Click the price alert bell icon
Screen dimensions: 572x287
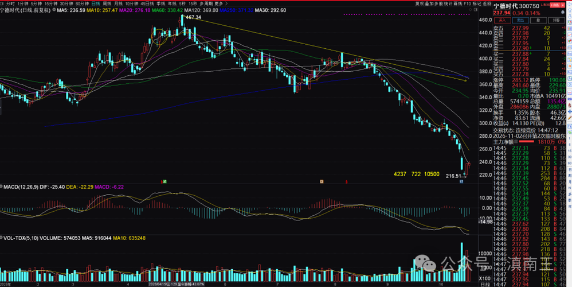pos(563,12)
